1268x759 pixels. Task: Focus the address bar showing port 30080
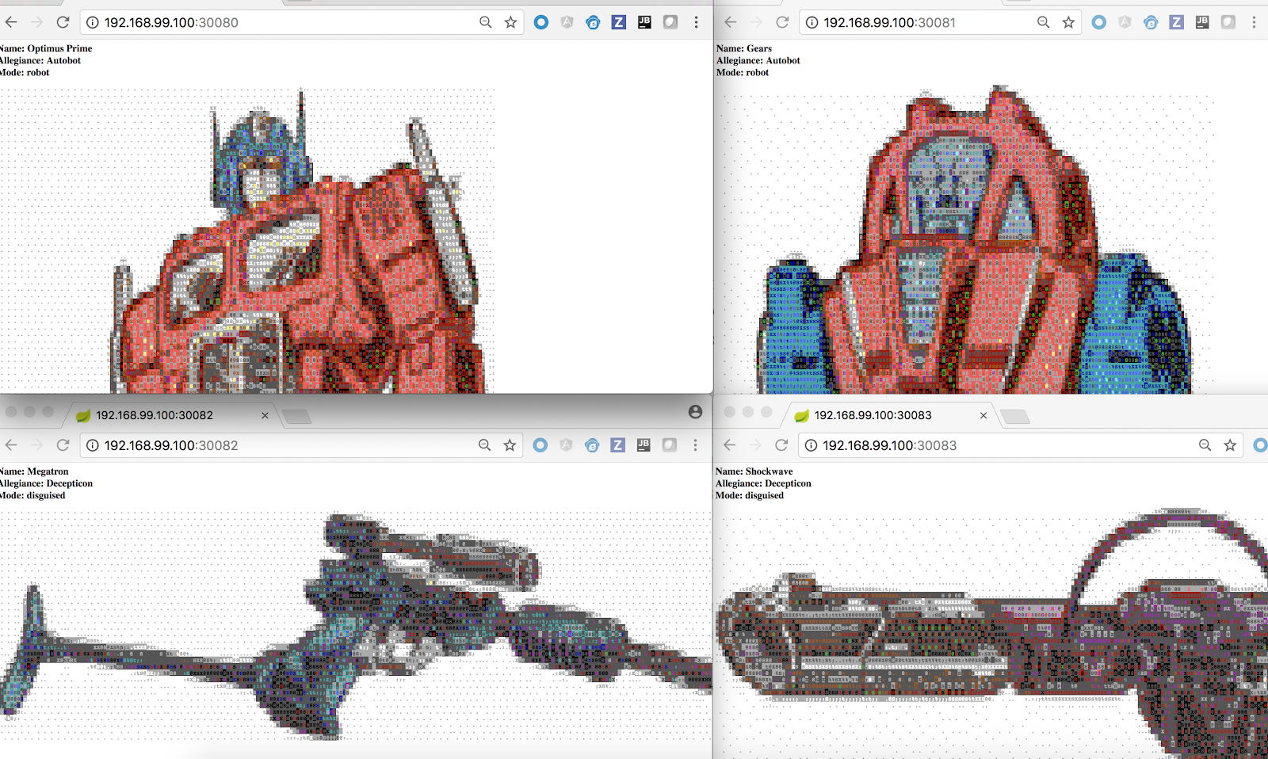coord(301,22)
